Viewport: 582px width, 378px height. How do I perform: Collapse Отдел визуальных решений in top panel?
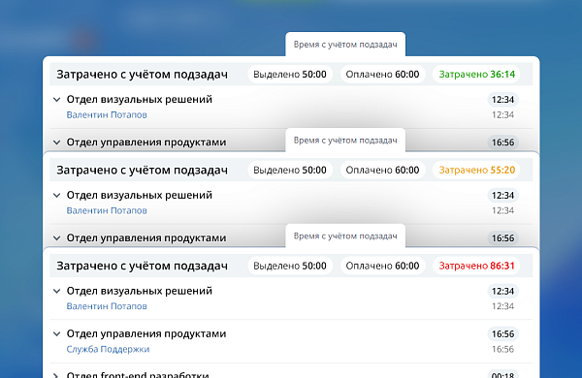[57, 100]
